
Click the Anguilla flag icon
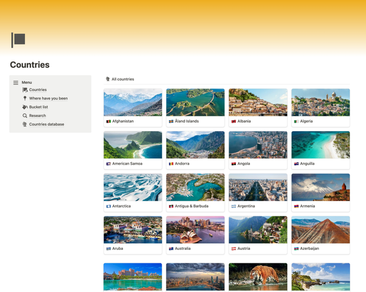[296, 164]
